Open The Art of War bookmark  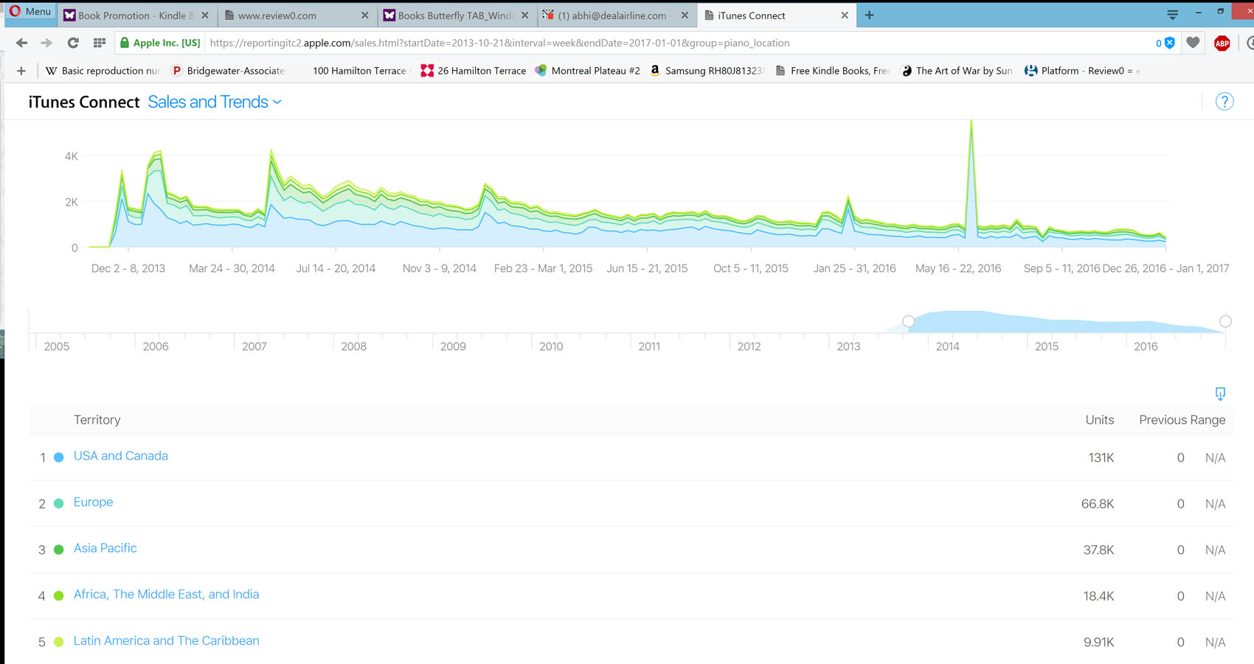point(957,71)
